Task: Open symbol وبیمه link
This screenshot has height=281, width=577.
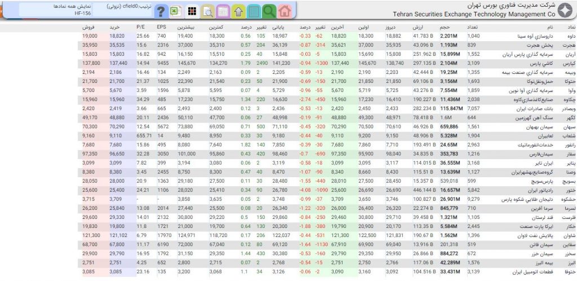Action: coord(569,73)
